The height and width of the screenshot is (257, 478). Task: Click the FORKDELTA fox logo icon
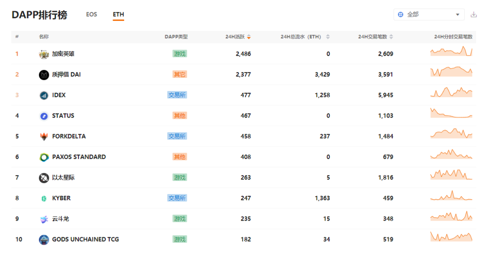click(44, 136)
